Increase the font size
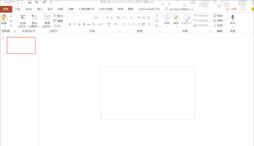 pyautogui.click(x=107, y=17)
